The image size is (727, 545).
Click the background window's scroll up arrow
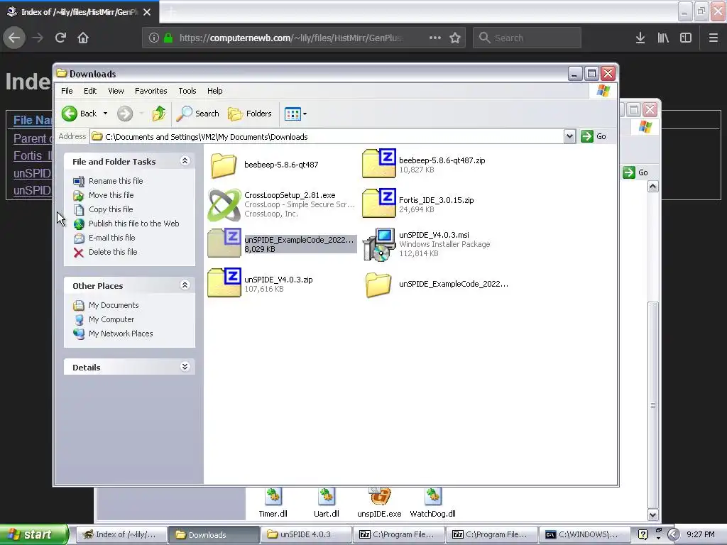click(653, 187)
